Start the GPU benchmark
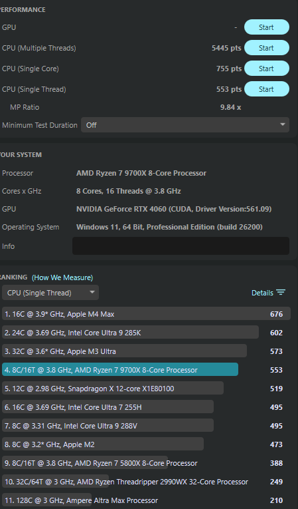The height and width of the screenshot is (509, 298). 267,27
